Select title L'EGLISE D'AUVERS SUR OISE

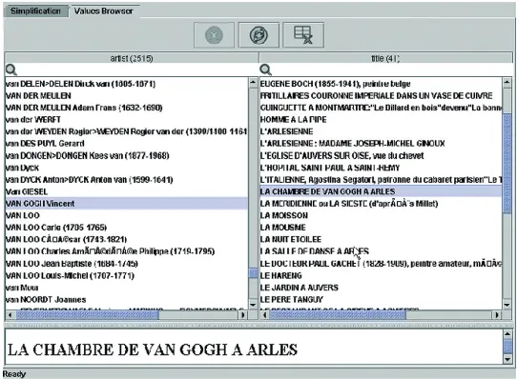pos(381,155)
